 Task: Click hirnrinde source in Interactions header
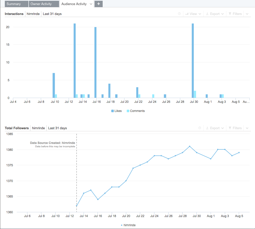(x=33, y=14)
